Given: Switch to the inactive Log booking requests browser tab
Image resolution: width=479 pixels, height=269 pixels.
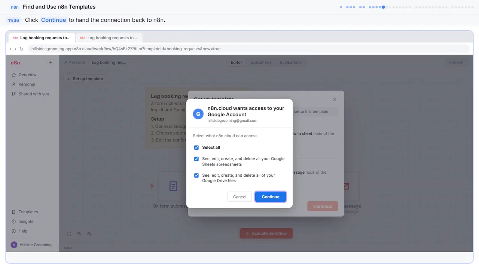Looking at the screenshot, I should coord(109,38).
